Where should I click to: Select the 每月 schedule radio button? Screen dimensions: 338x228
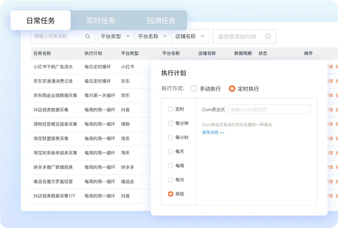(x=170, y=180)
